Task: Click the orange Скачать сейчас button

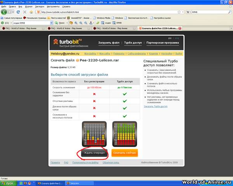Action: (x=125, y=153)
